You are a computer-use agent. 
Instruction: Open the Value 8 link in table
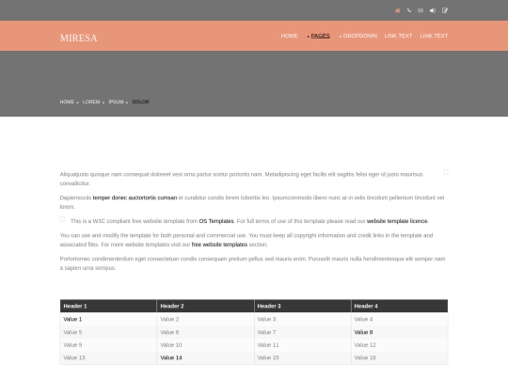coord(363,332)
